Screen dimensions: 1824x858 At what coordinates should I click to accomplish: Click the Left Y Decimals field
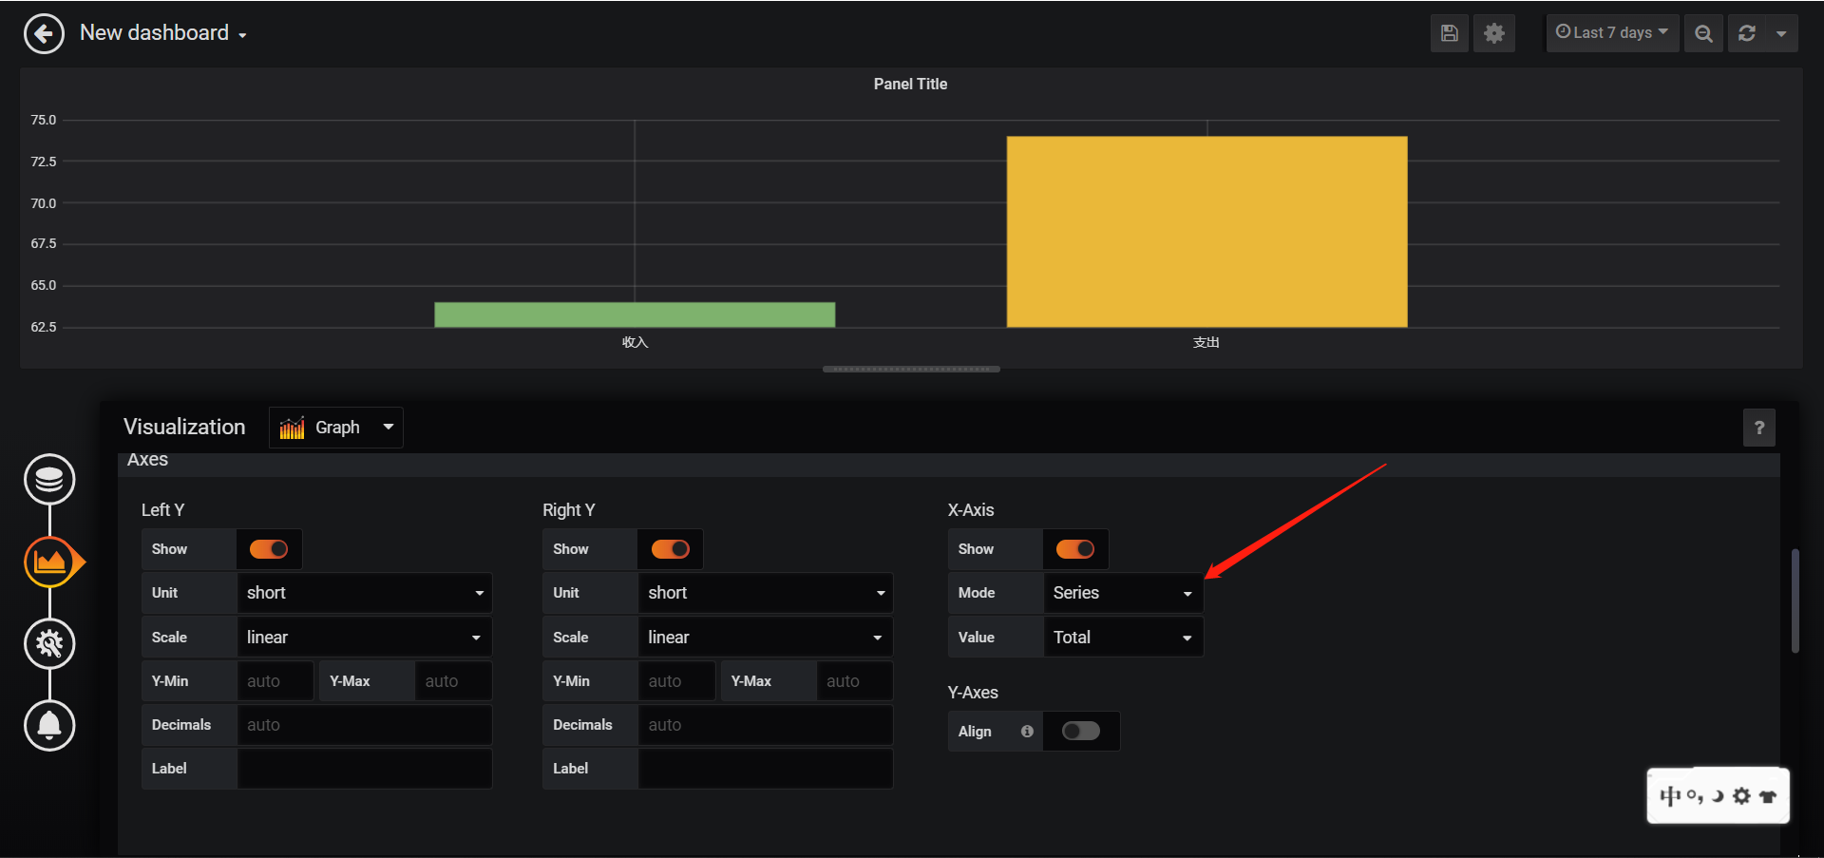365,725
